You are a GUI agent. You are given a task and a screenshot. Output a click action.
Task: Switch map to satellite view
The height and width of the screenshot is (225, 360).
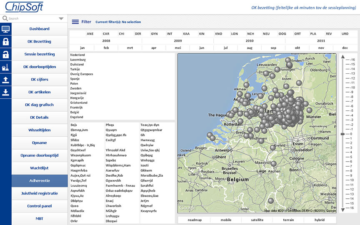[x=257, y=220]
